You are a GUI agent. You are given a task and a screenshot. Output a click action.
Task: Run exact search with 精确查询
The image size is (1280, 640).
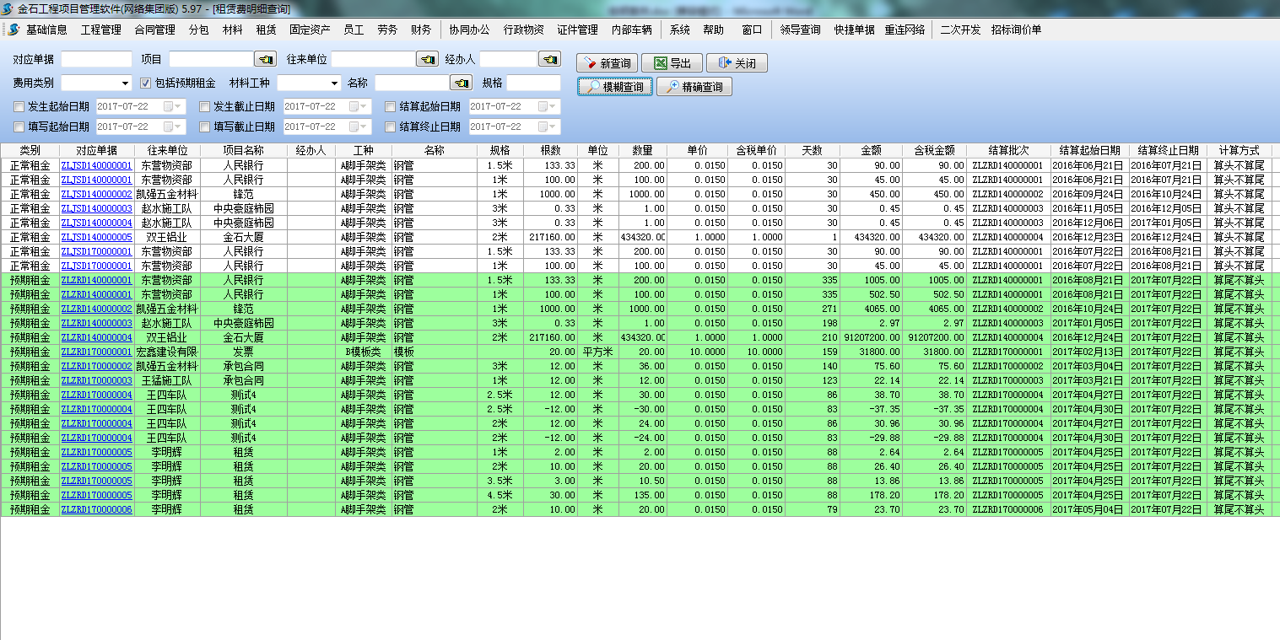[694, 87]
